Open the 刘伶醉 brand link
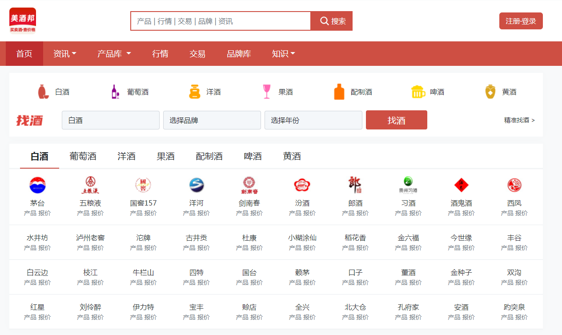Viewport: 562px width, 335px height. (x=90, y=307)
